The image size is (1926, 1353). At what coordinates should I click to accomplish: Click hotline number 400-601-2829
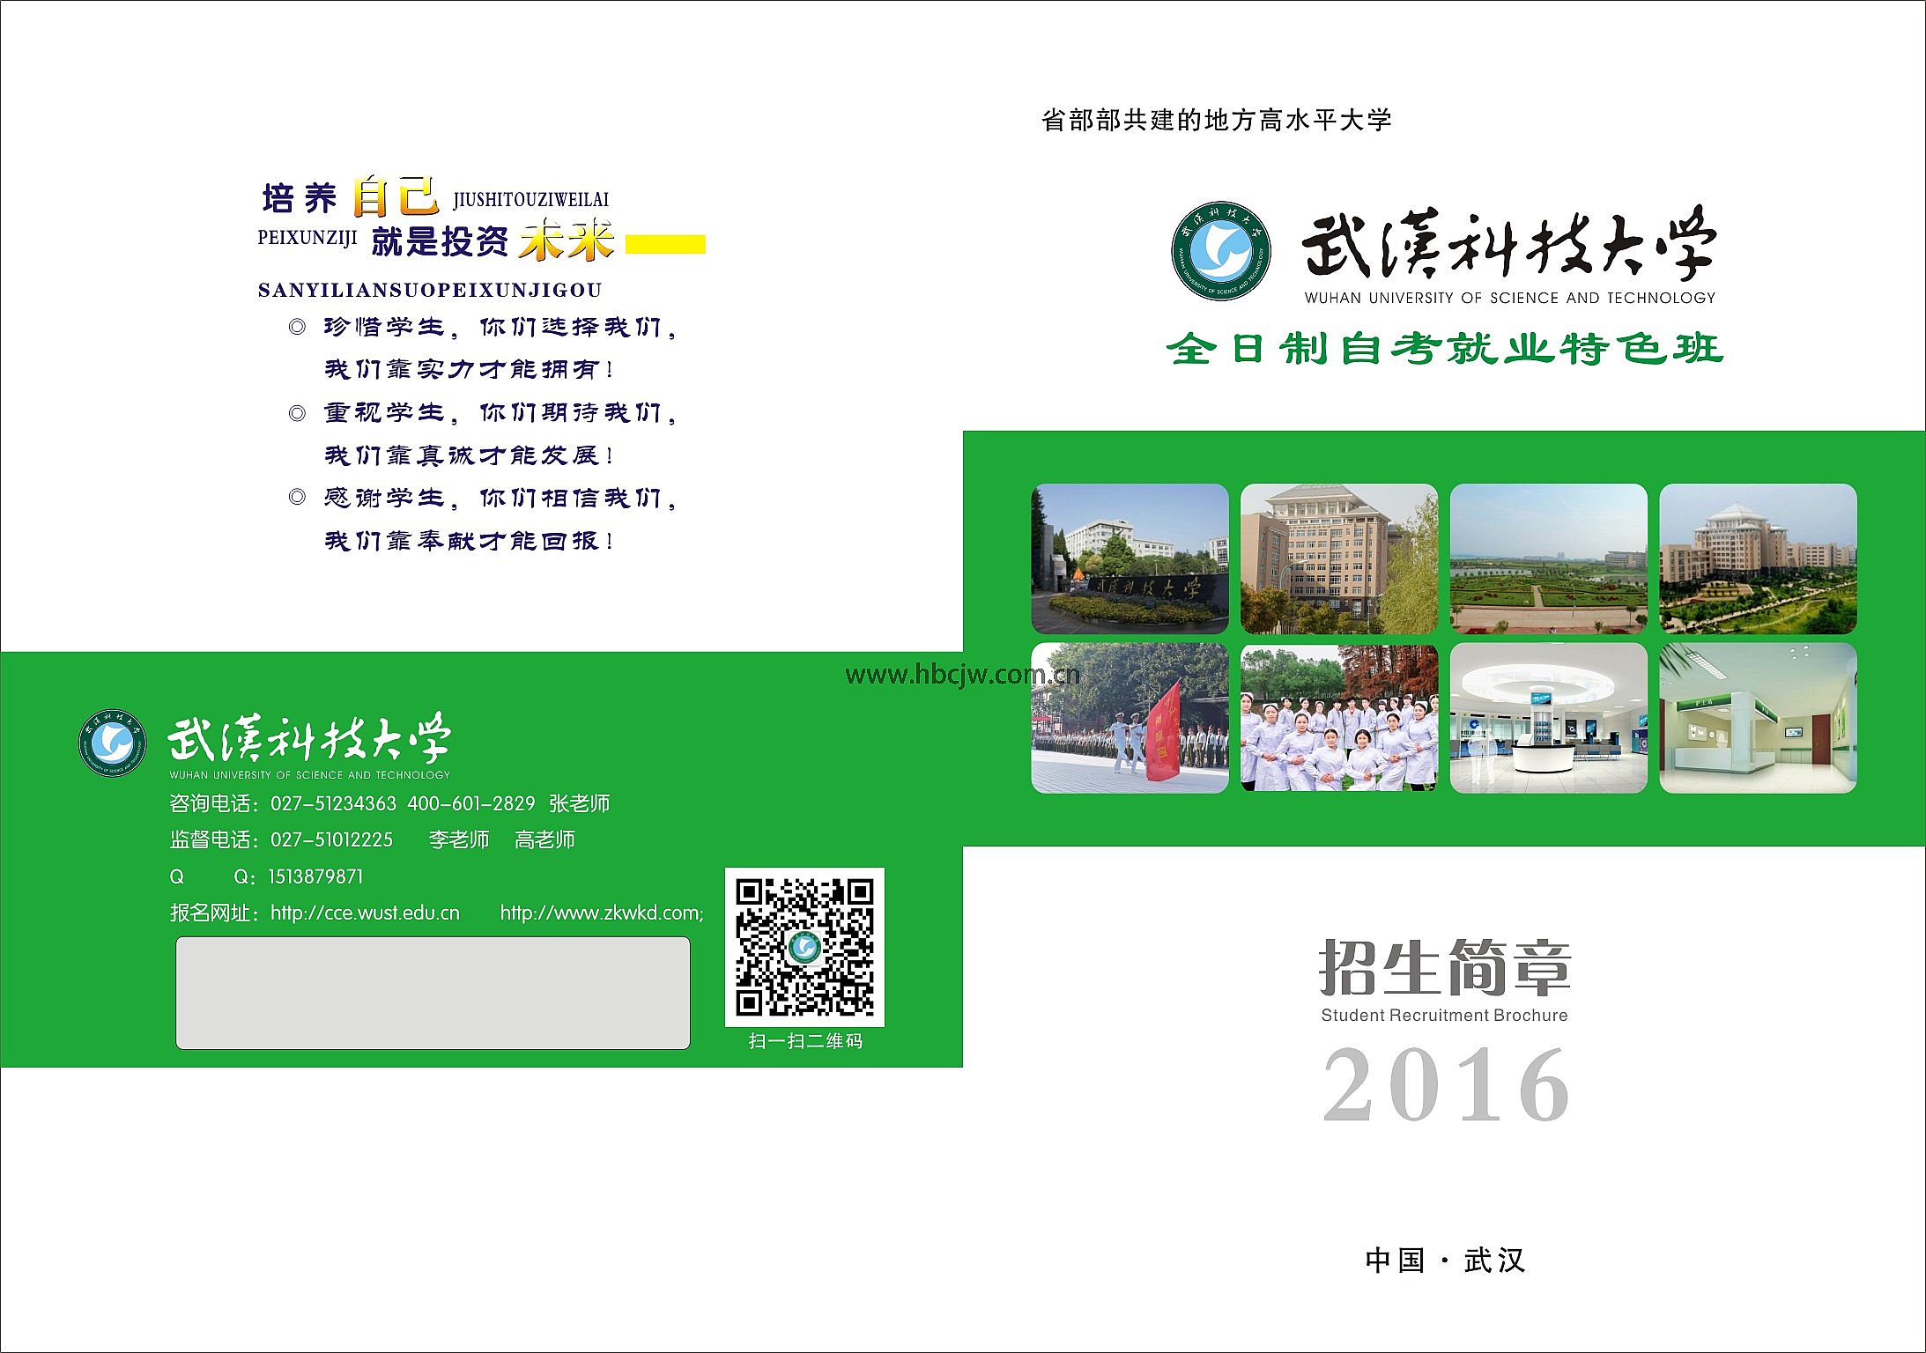tap(471, 803)
